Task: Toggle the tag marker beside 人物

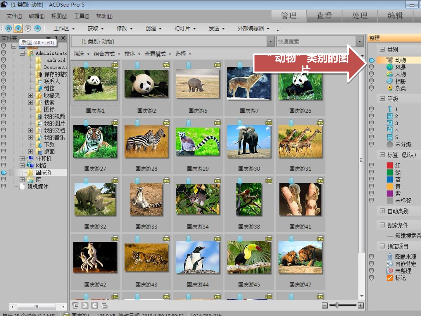Action: (x=371, y=74)
